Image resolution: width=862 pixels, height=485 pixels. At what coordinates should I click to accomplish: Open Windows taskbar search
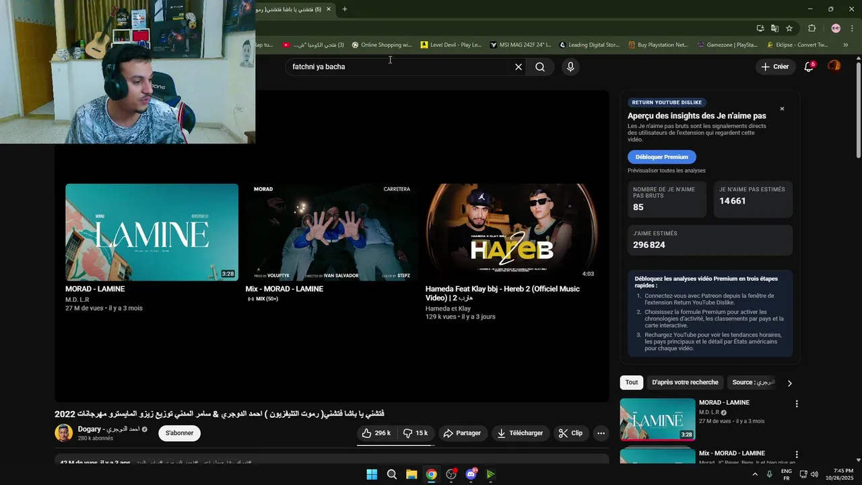pos(391,474)
